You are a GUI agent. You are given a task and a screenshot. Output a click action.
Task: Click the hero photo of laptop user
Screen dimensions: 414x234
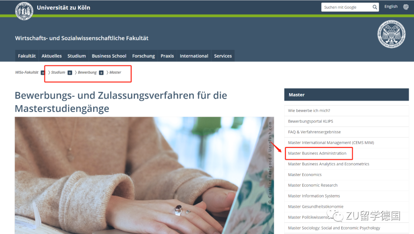click(144, 175)
